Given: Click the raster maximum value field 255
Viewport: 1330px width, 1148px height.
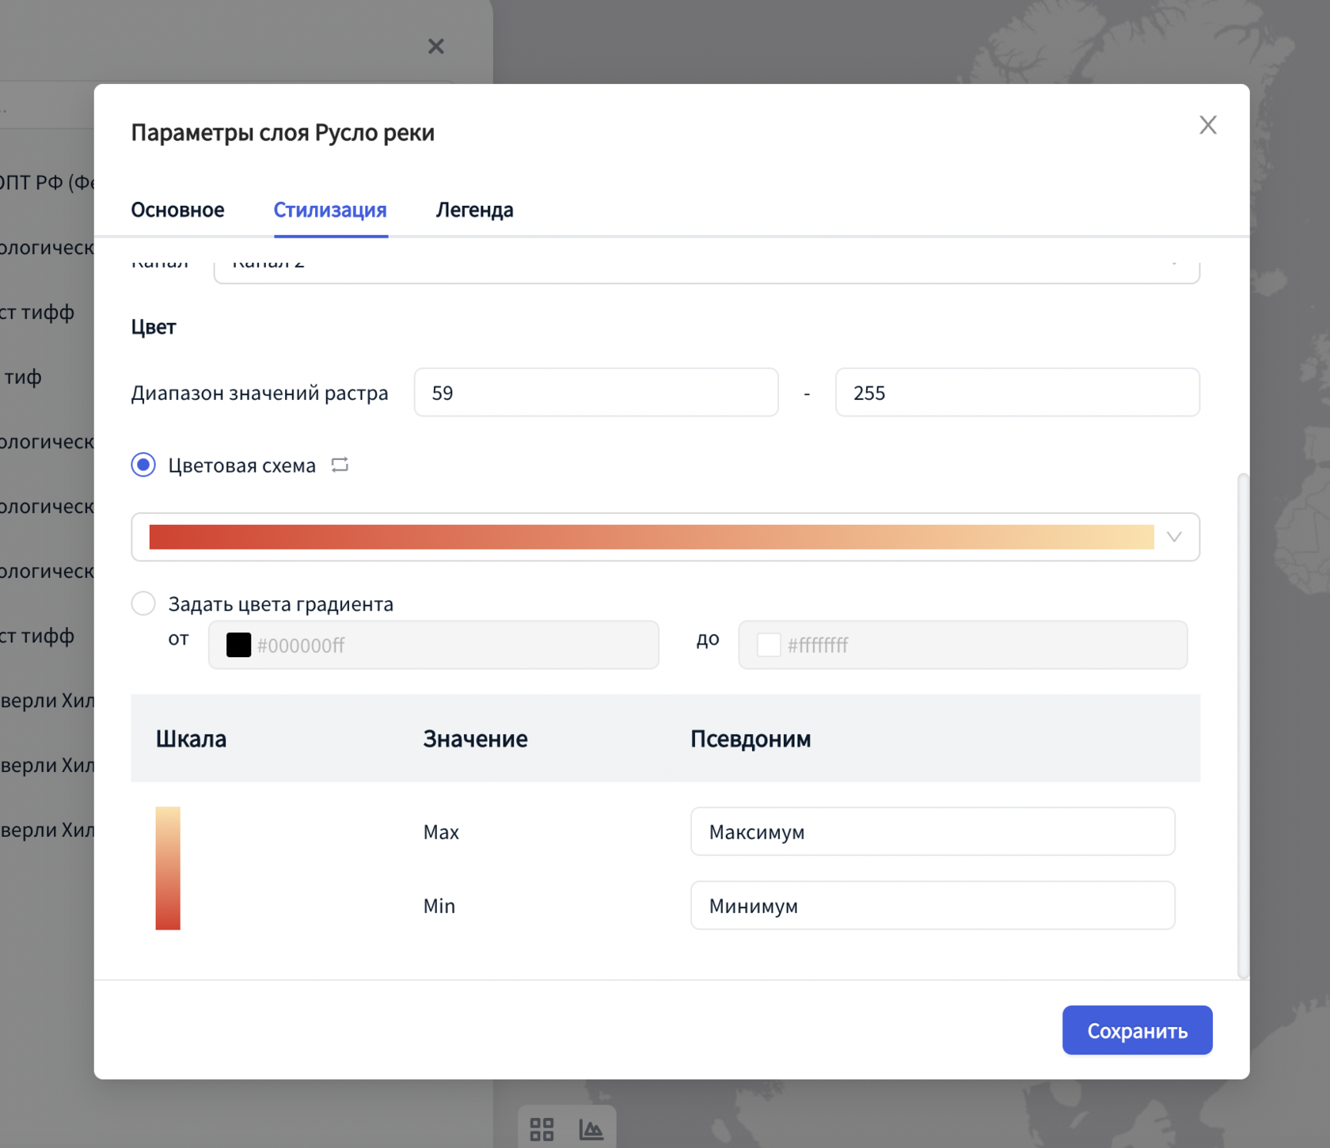Looking at the screenshot, I should point(1016,393).
